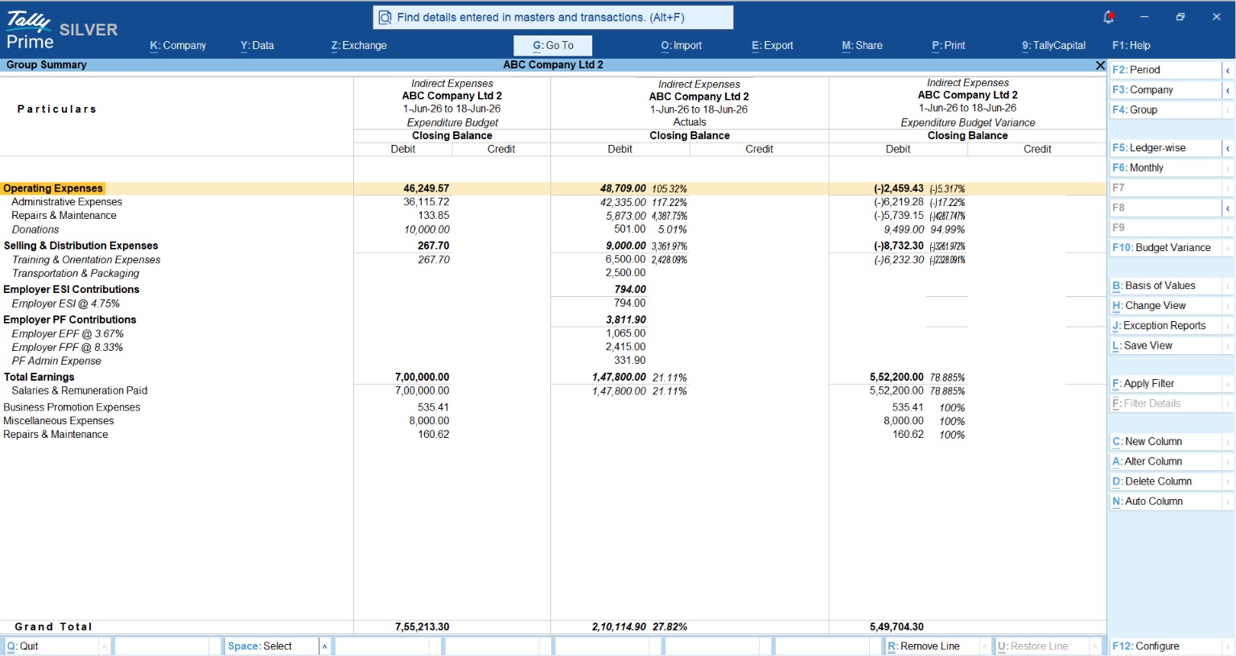The image size is (1236, 656).
Task: Open F12: Configure
Action: tap(1165, 646)
